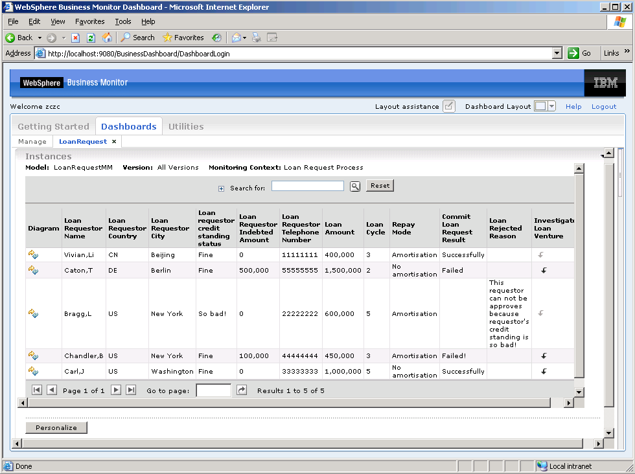Open the Layout assistance edit icon
This screenshot has height=474, width=635.
point(448,106)
